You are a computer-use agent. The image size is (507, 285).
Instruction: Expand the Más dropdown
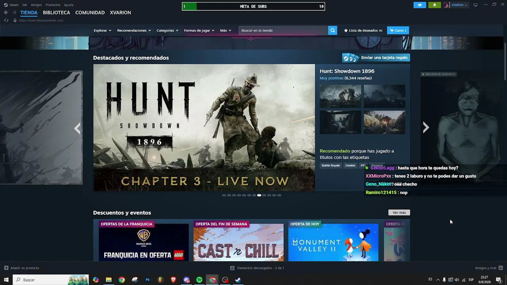tap(226, 30)
